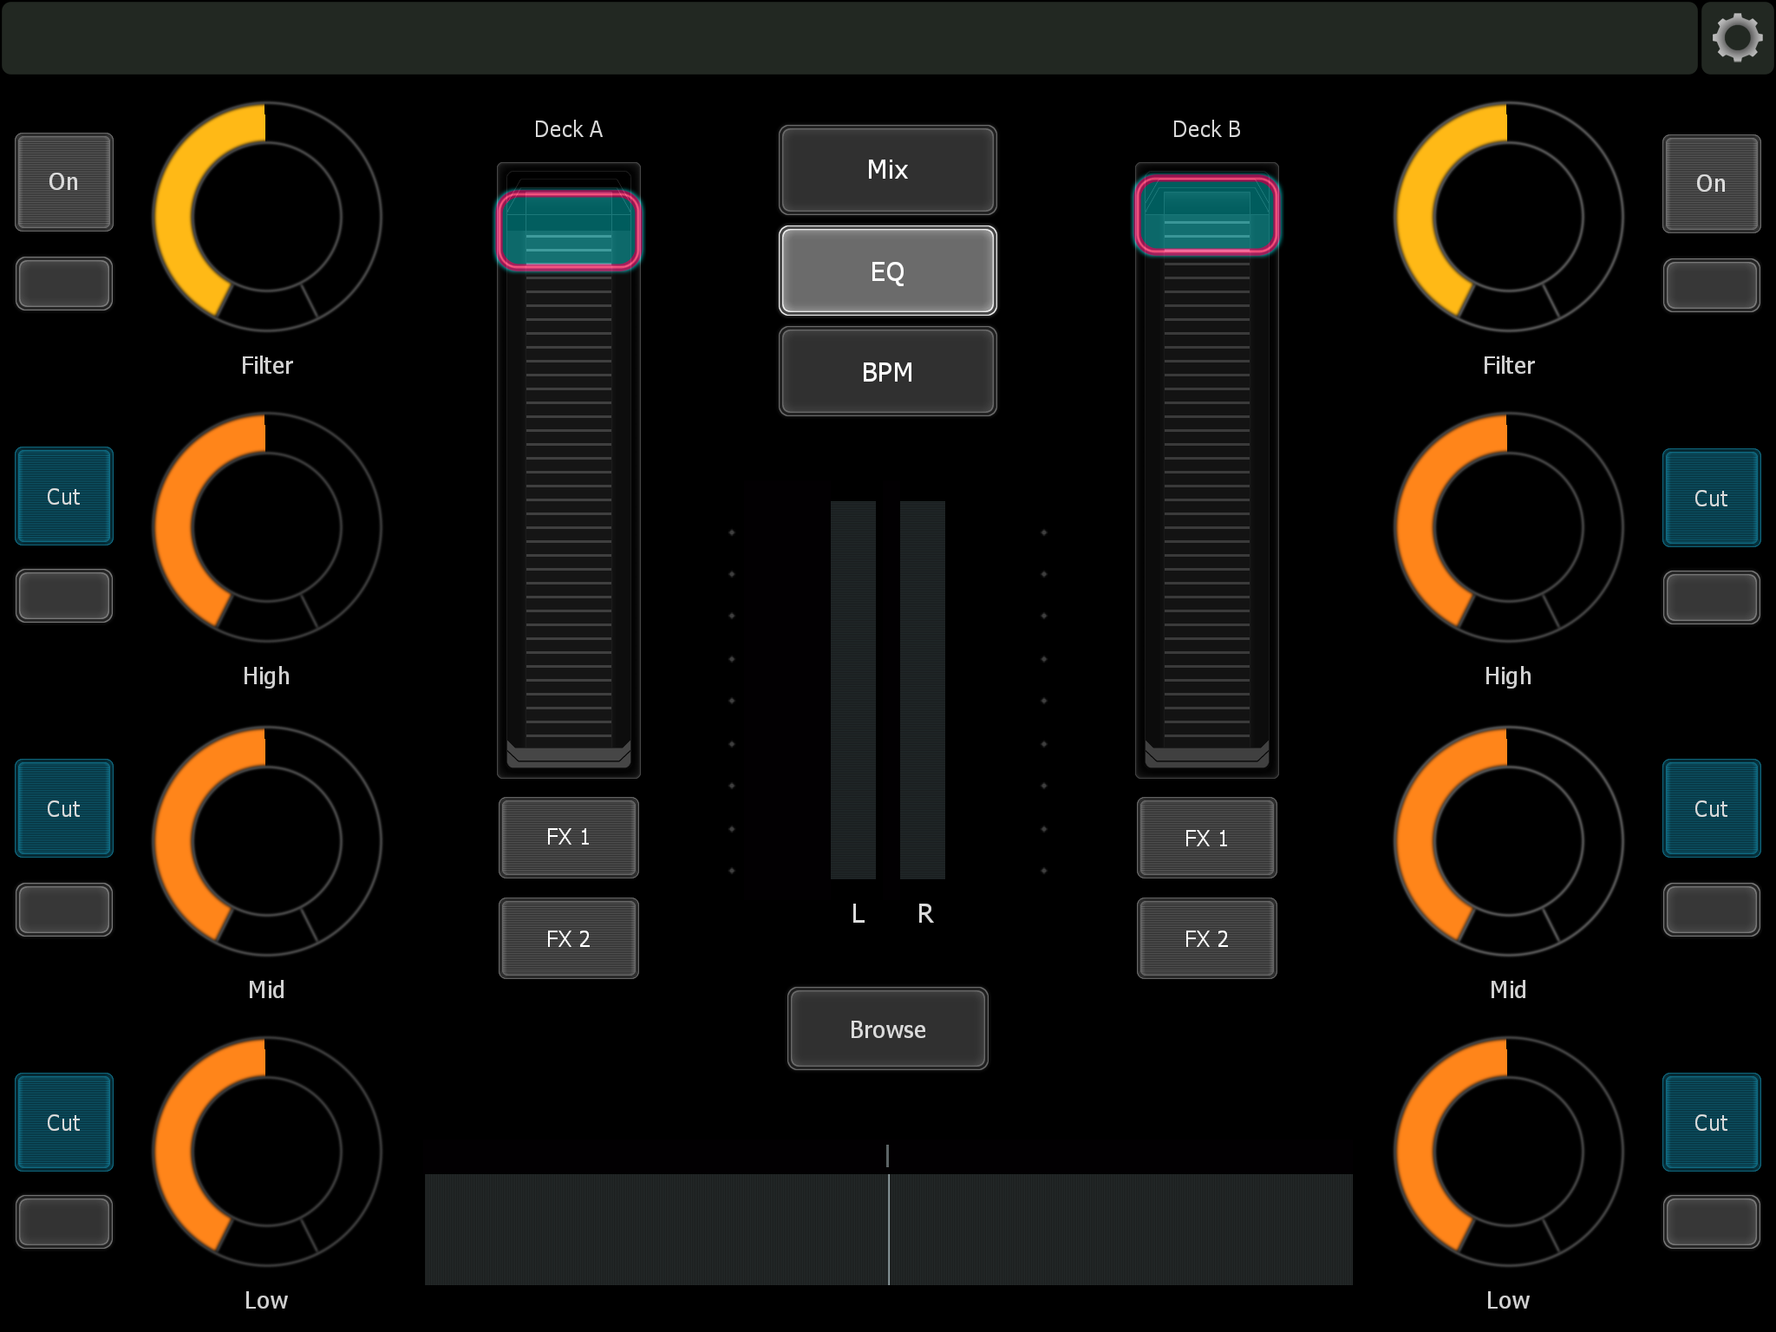The height and width of the screenshot is (1332, 1776).
Task: Click blank button below Deck B Mid Cut
Action: point(1711,910)
